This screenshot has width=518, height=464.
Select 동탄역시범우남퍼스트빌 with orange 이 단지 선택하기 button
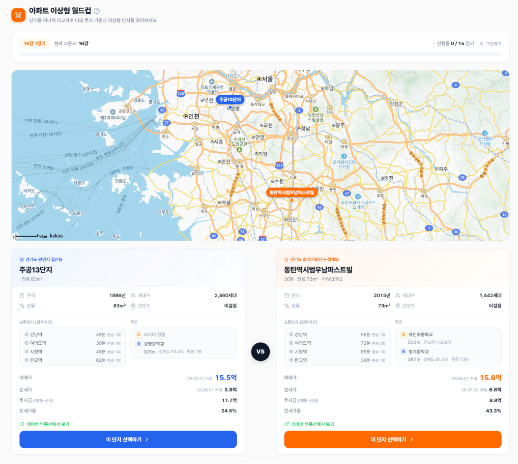click(393, 439)
